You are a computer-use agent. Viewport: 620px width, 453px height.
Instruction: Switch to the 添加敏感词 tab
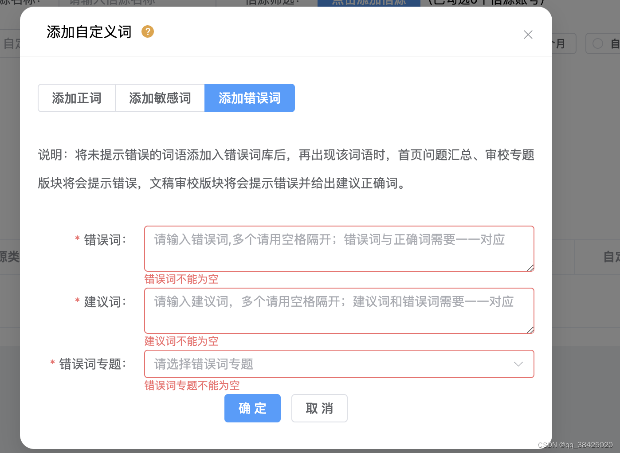pos(160,98)
